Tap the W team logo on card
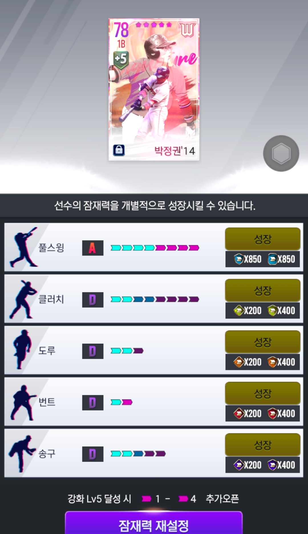Viewport: 308px width, 534px height. (x=187, y=30)
